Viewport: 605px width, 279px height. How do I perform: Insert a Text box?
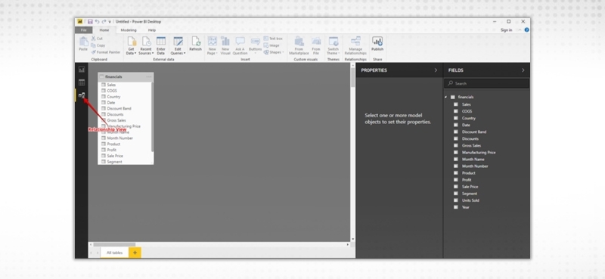point(273,39)
